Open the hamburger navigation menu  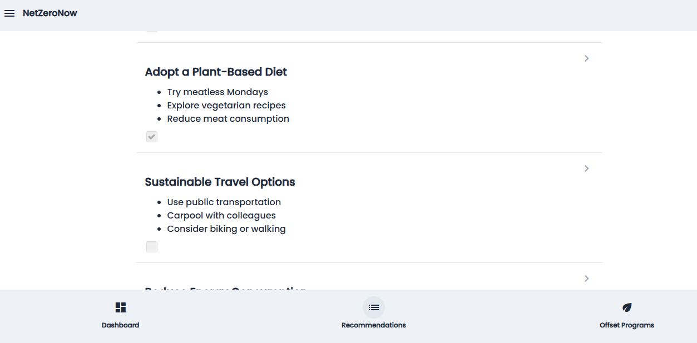pos(9,13)
